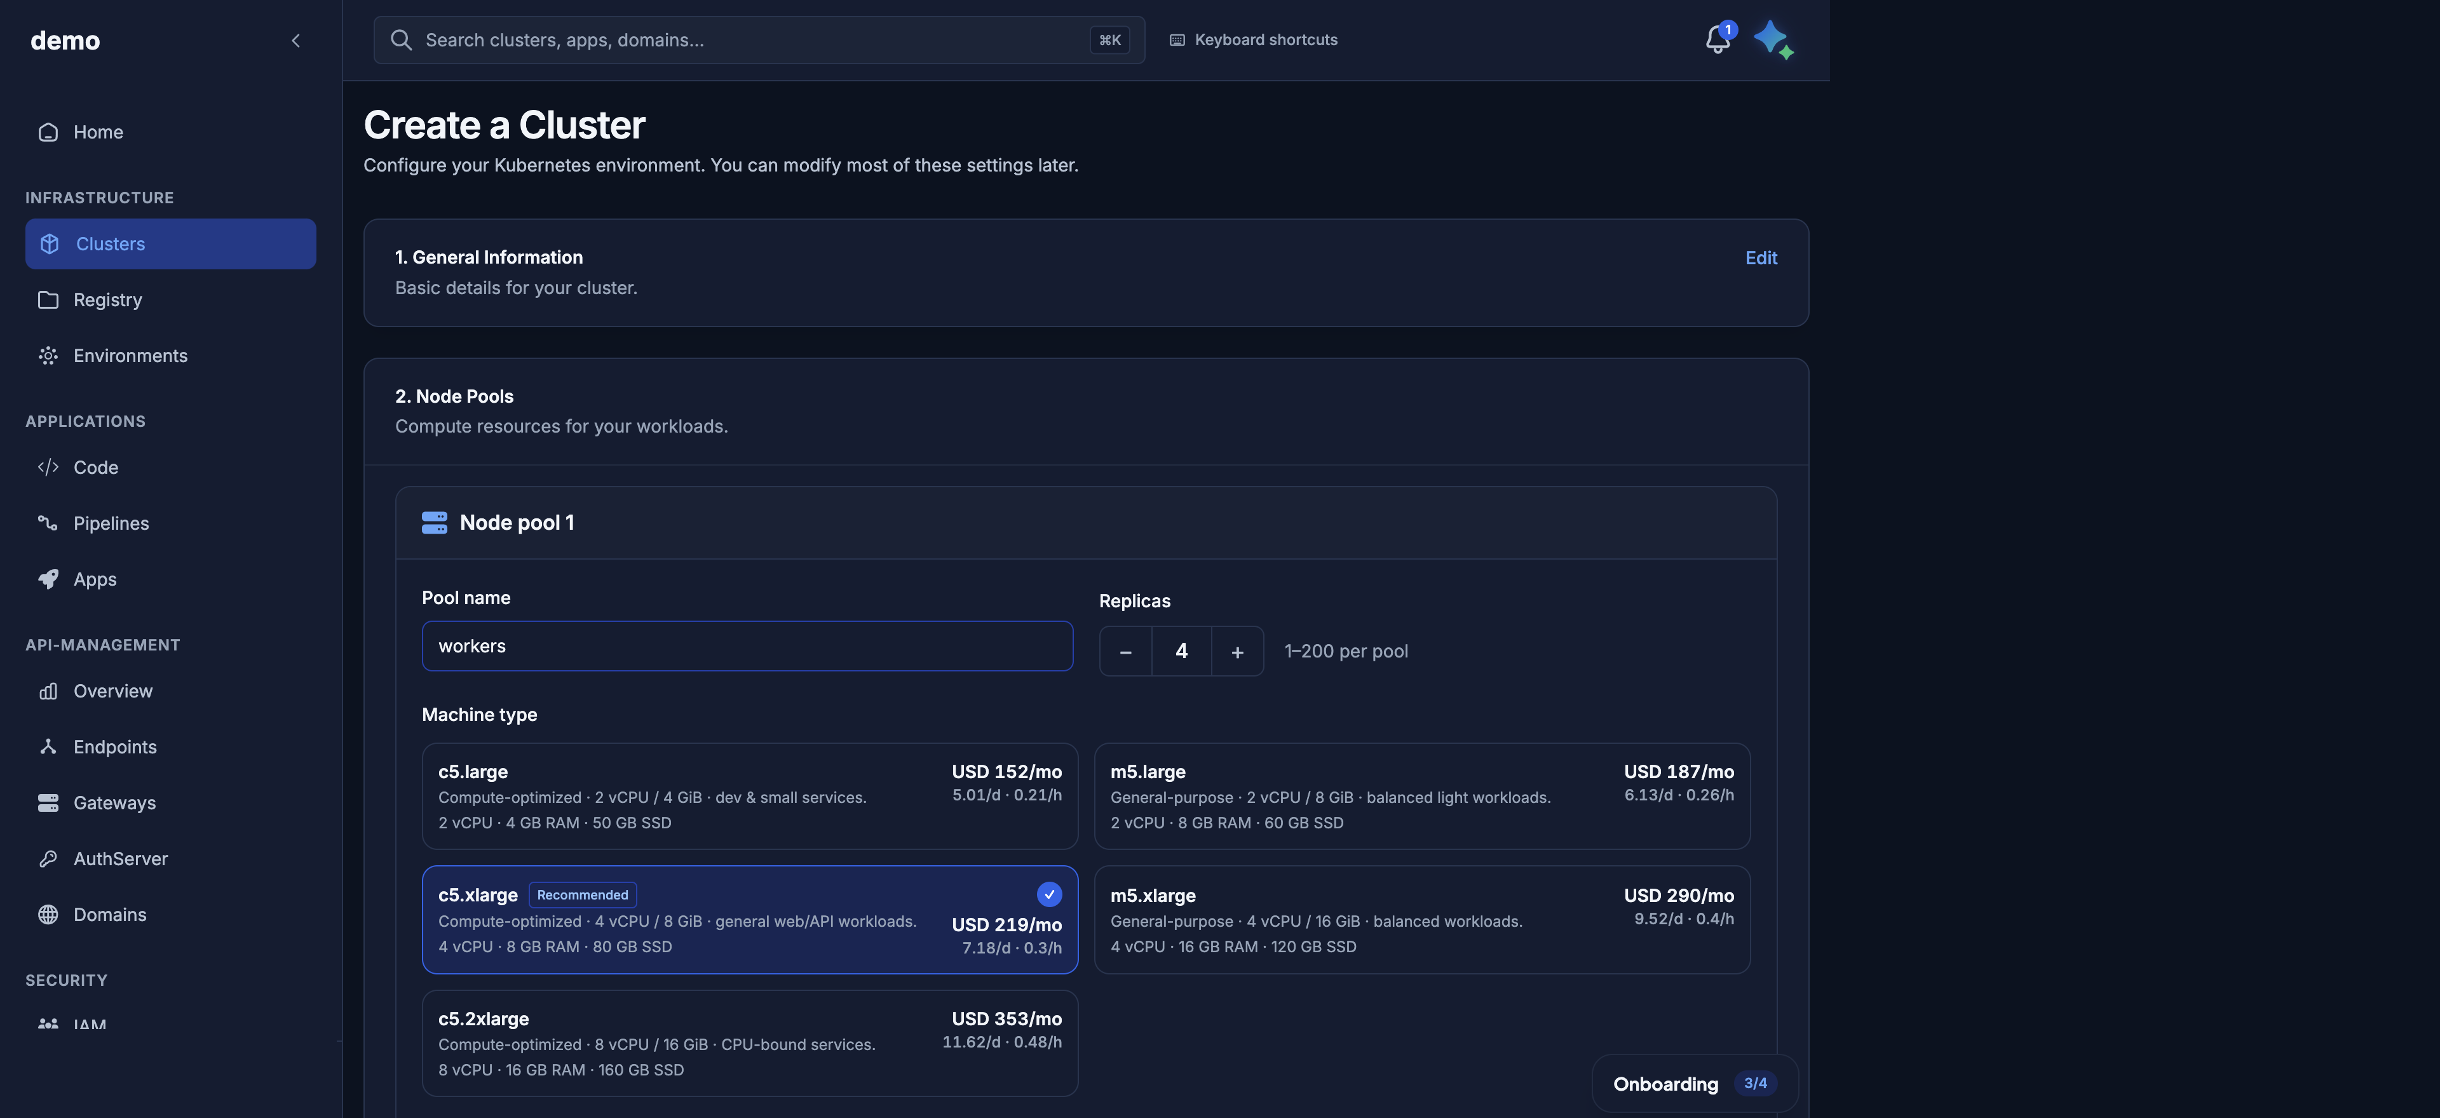Collapse the Node pool 1 header

pyautogui.click(x=1085, y=523)
